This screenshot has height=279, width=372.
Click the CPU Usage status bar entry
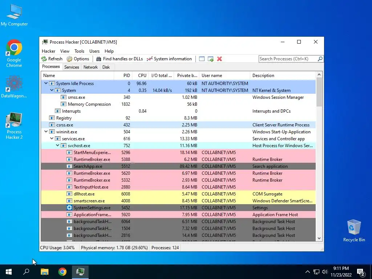pyautogui.click(x=57, y=248)
